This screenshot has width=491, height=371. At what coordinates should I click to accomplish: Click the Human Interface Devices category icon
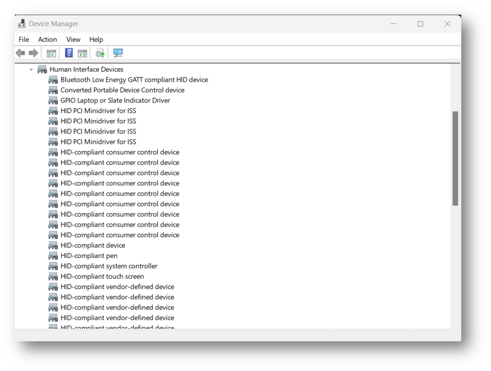click(42, 69)
